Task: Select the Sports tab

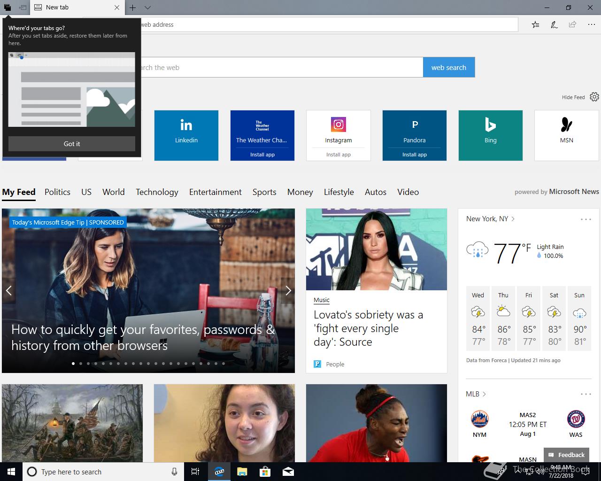Action: click(264, 192)
